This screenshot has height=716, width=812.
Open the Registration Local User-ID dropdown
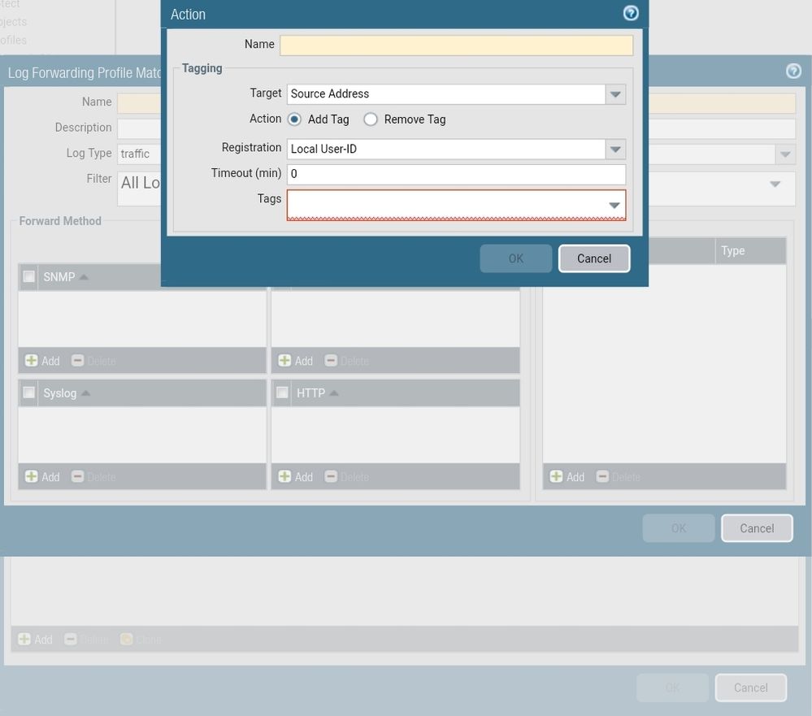[615, 150]
